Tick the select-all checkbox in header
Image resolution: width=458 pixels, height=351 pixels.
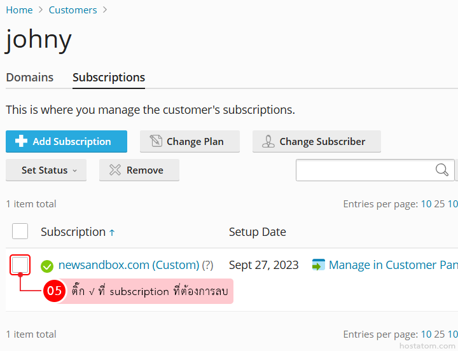[20, 231]
